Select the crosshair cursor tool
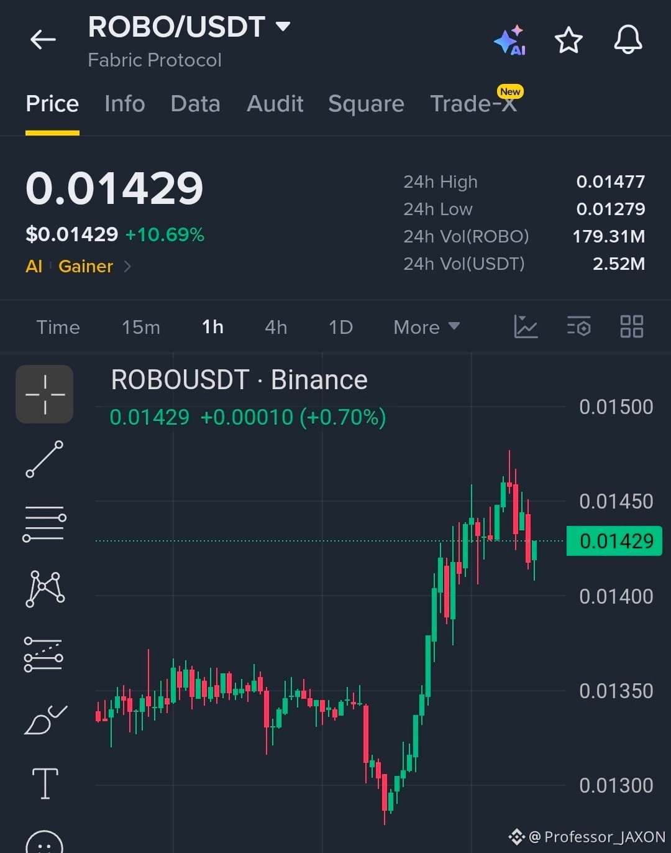The image size is (671, 853). tap(45, 394)
